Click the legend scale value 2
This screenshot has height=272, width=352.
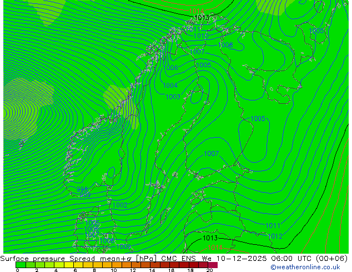[37, 270]
